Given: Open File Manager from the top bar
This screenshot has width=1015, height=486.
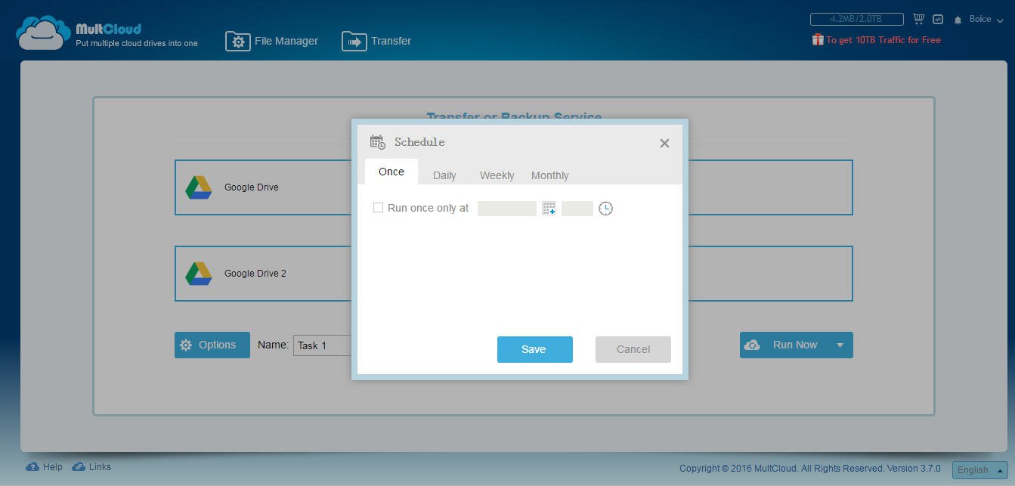Looking at the screenshot, I should [x=272, y=41].
